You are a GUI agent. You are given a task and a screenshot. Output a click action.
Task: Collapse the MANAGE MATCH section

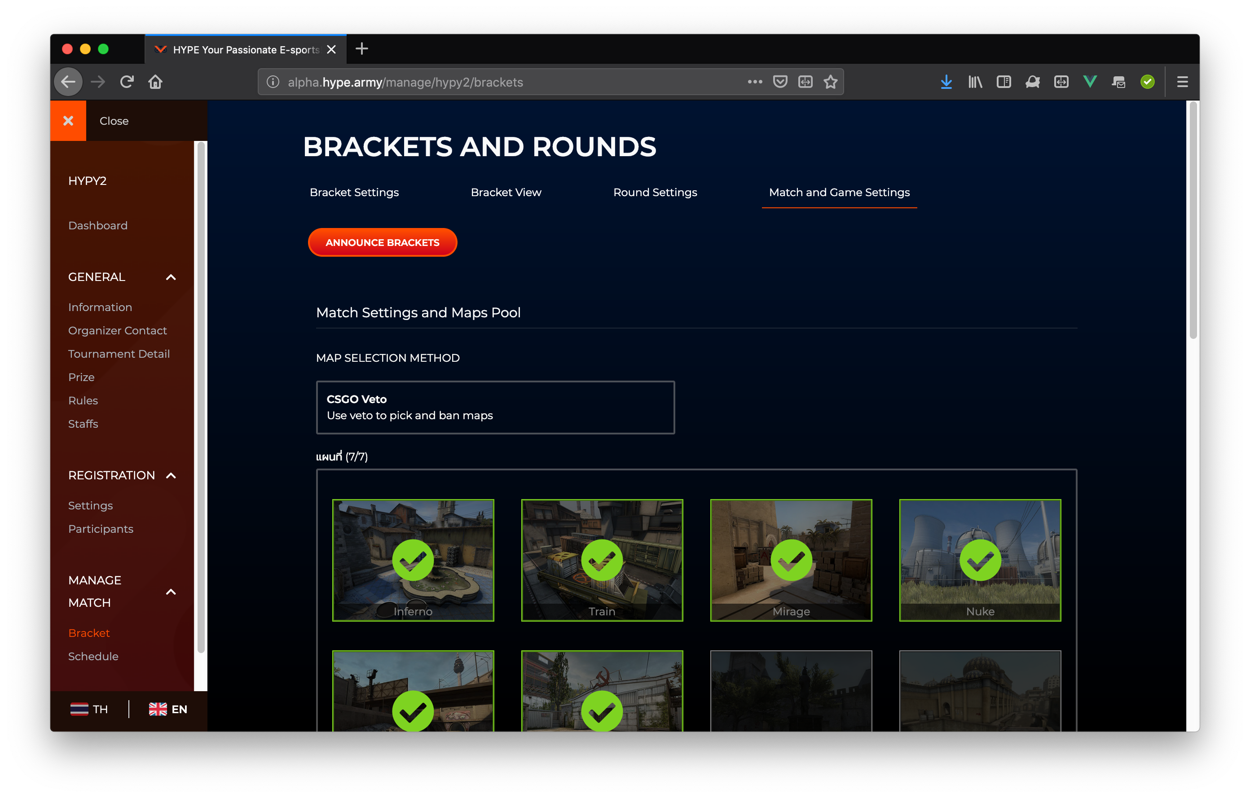[x=171, y=592]
